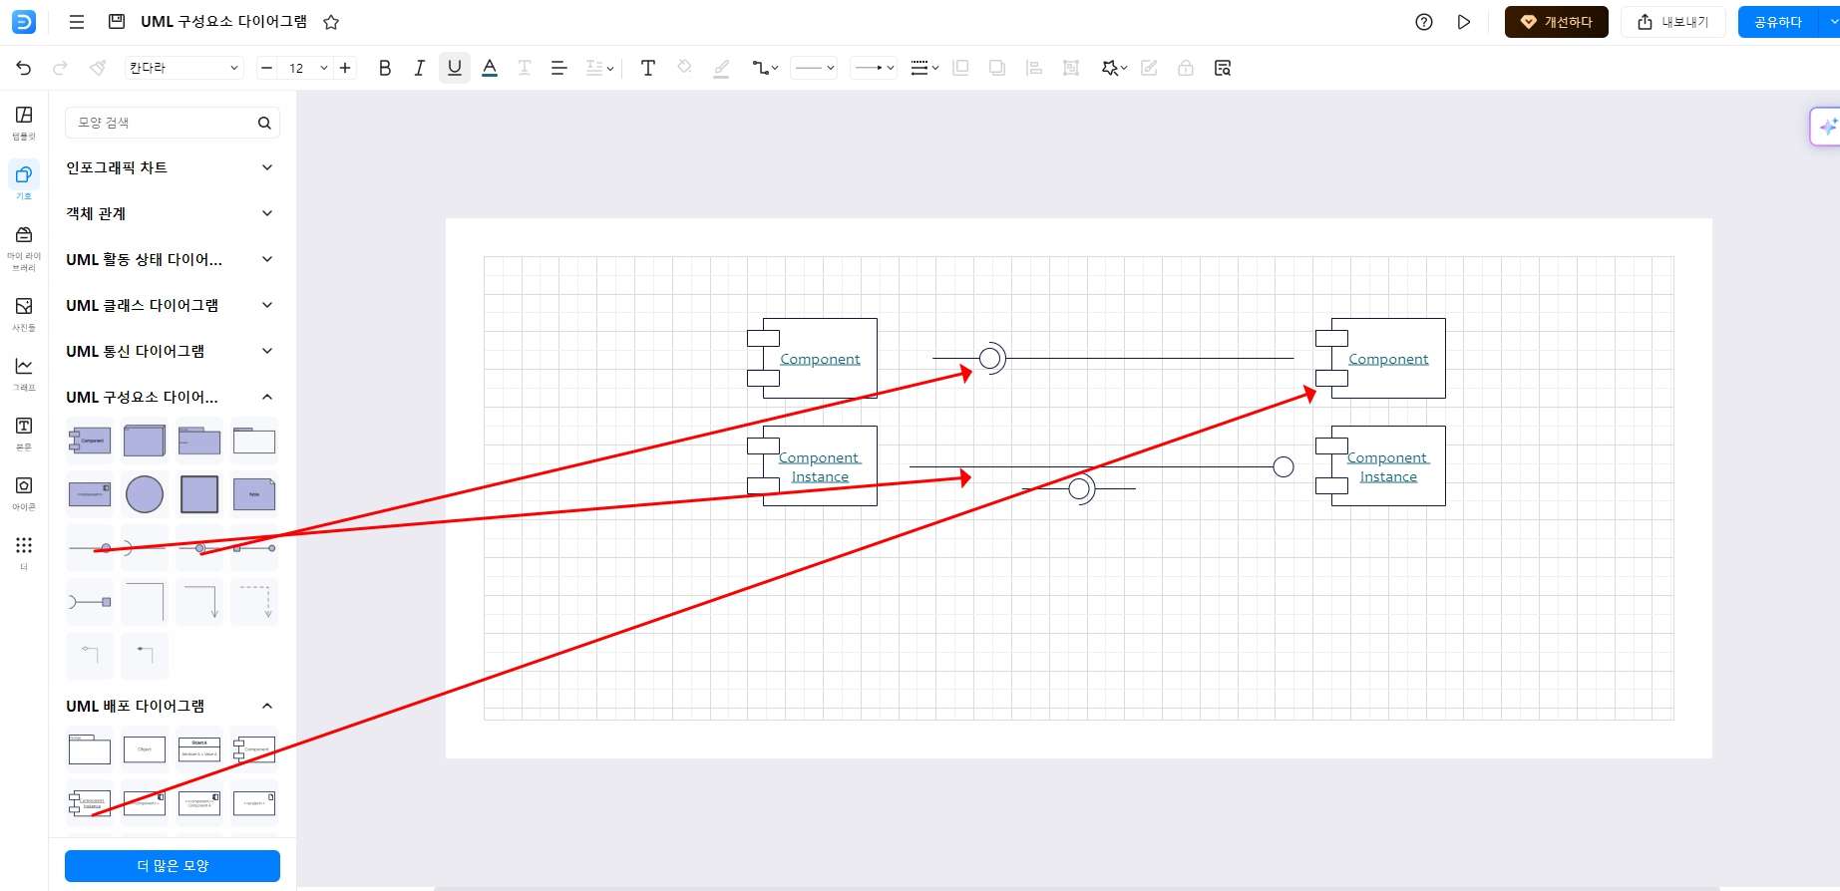
Task: Click the 개선하다 upgrade button
Action: [x=1556, y=22]
